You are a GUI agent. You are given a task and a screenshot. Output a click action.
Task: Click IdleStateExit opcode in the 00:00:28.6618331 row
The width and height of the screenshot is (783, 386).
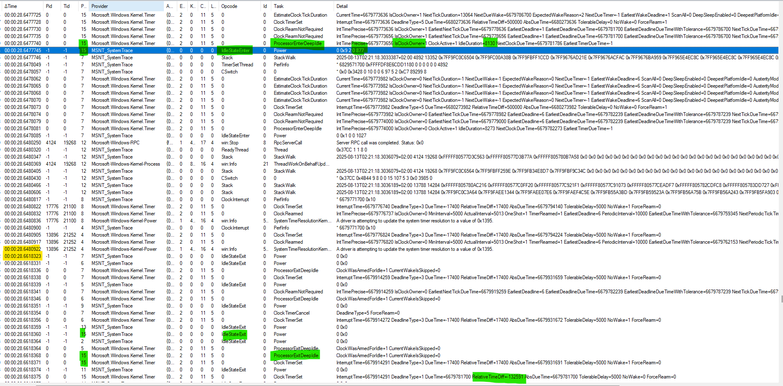click(x=234, y=263)
